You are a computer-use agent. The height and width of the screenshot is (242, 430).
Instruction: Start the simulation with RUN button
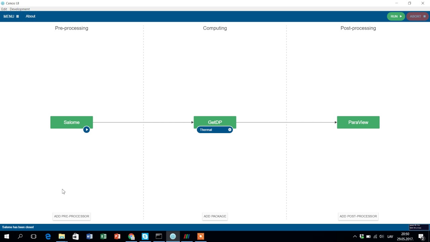396,16
